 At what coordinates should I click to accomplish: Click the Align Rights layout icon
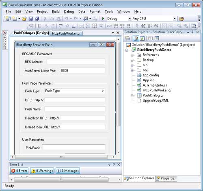tap(53, 26)
